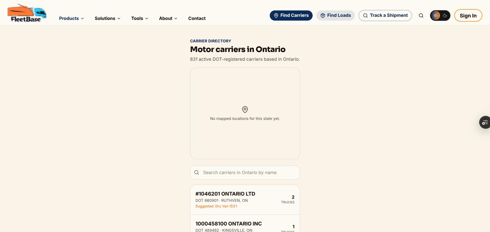
Task: Focus the Search carriers in Ontario field
Action: [245, 173]
